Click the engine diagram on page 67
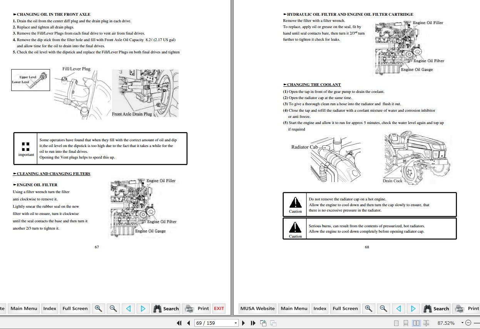The height and width of the screenshot is (329, 480). (x=143, y=207)
